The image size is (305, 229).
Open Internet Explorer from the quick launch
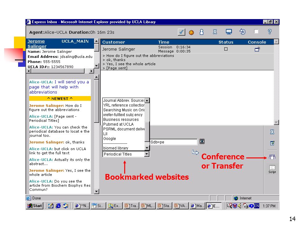pyautogui.click(x=58, y=206)
